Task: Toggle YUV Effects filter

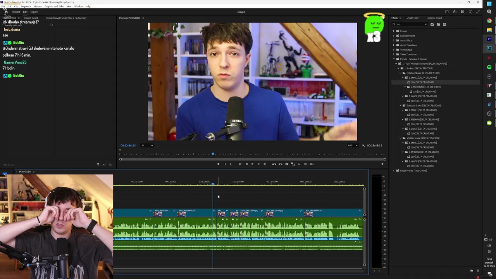Action: click(x=444, y=24)
